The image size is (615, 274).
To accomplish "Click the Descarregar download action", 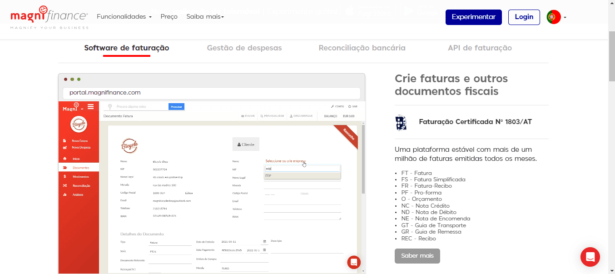I will point(301,116).
